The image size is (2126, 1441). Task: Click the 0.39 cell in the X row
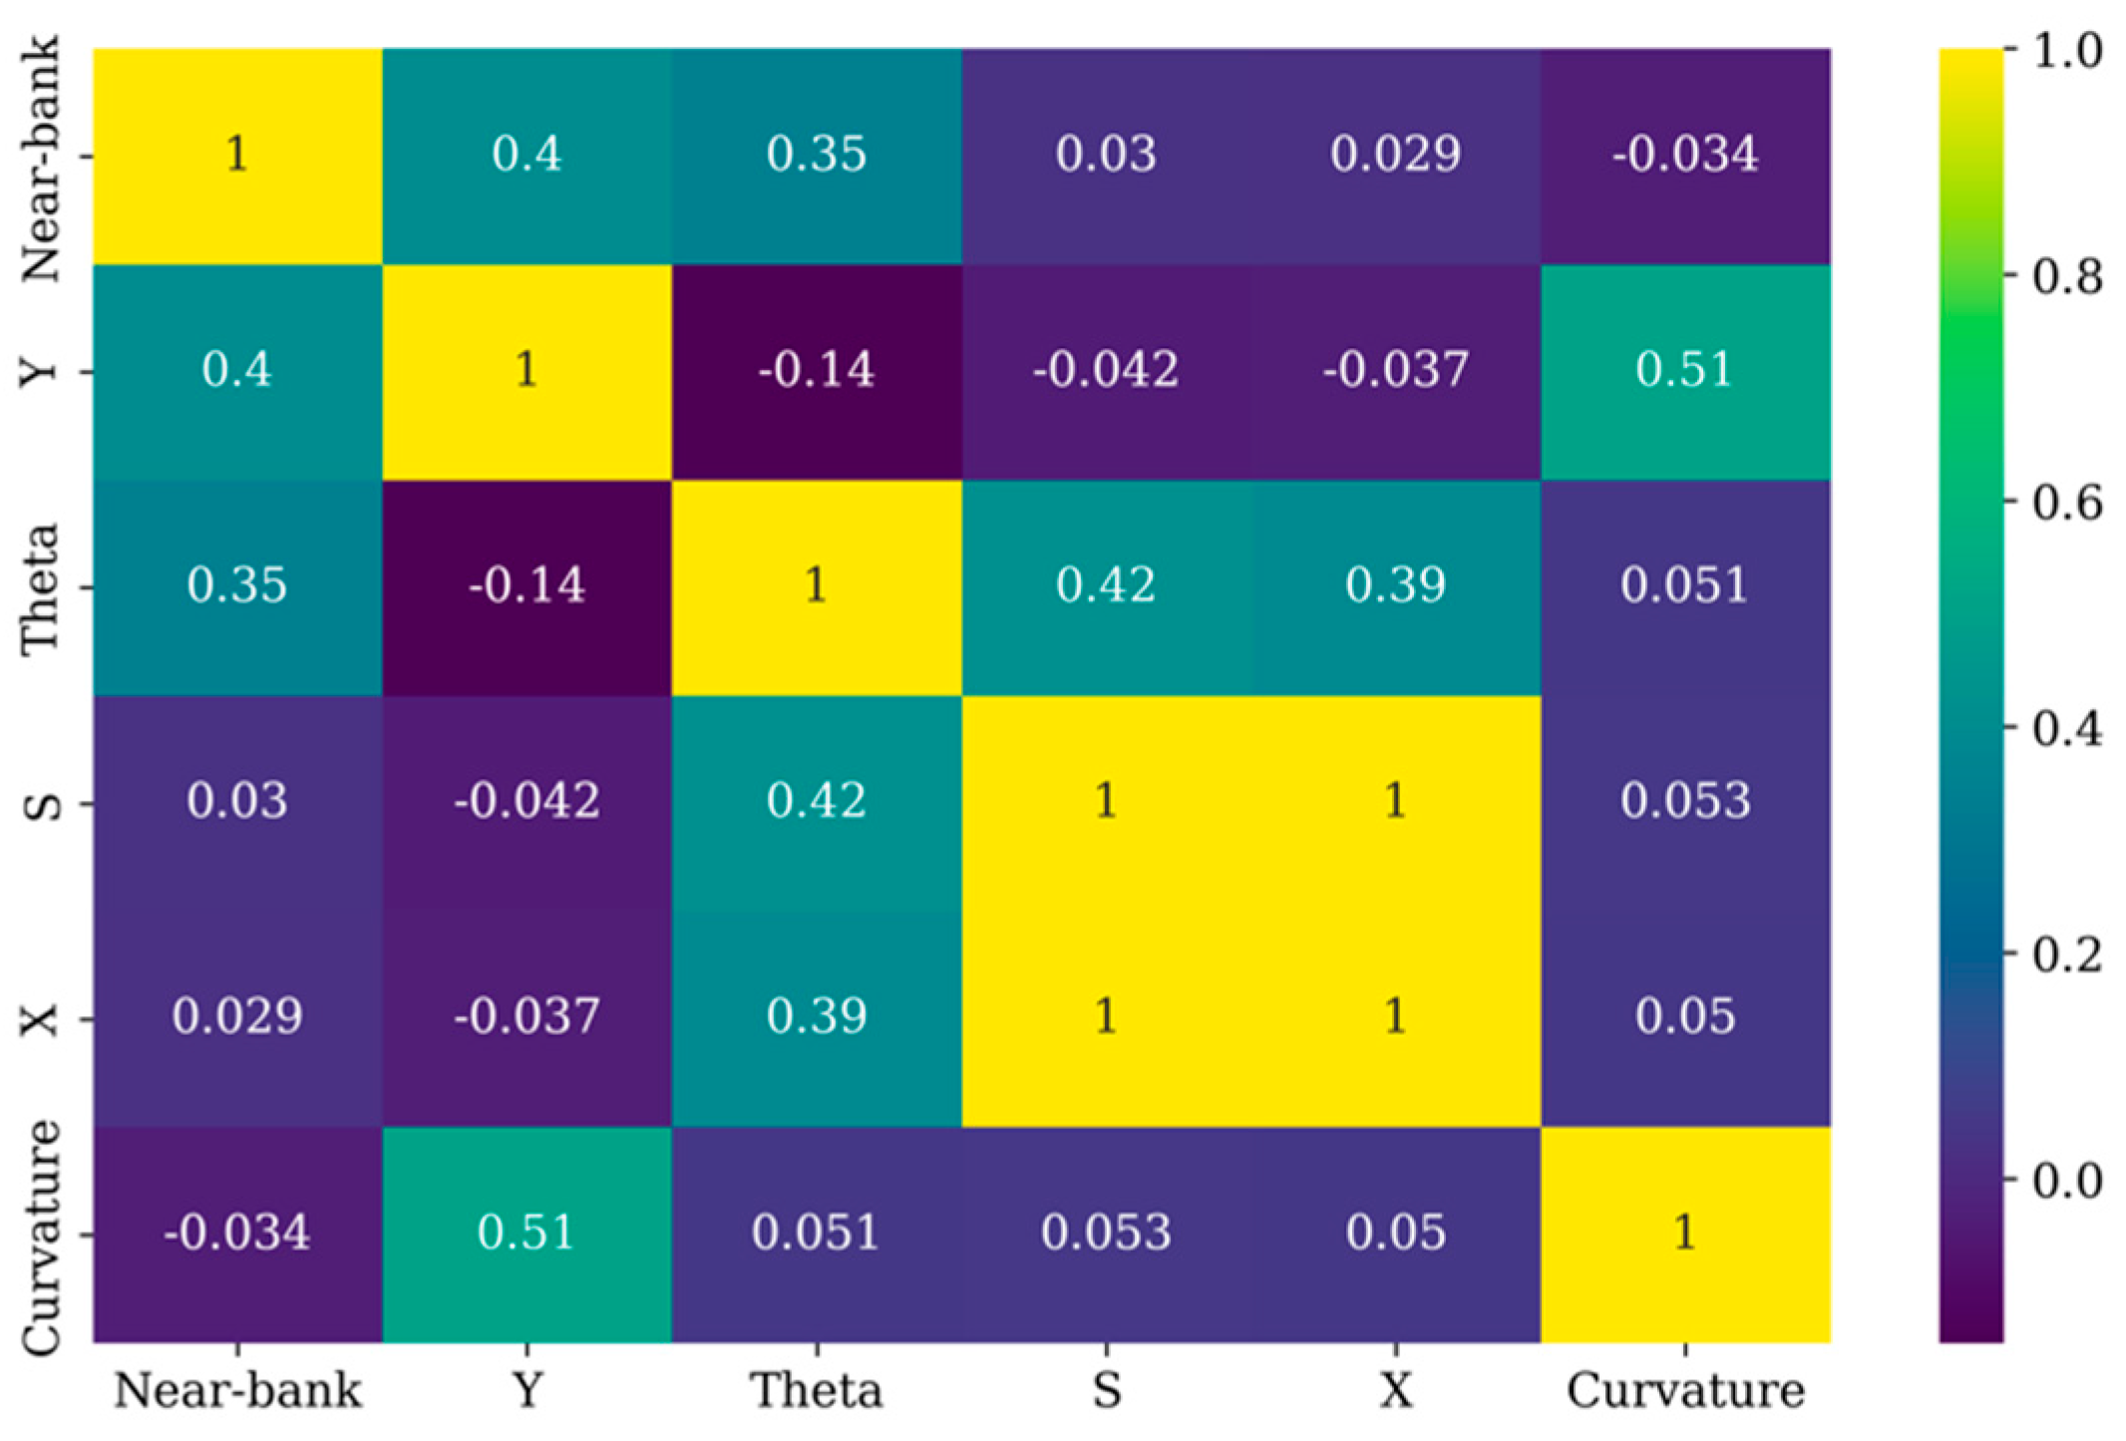[817, 1019]
